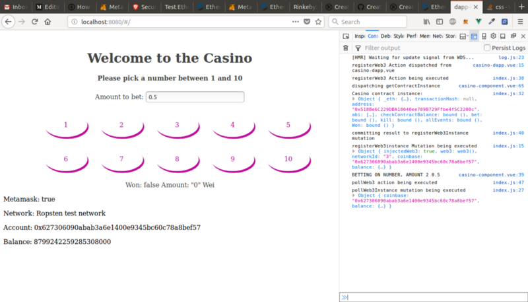Open the MetaMask fox extension
528x302 pixels.
coord(465,22)
